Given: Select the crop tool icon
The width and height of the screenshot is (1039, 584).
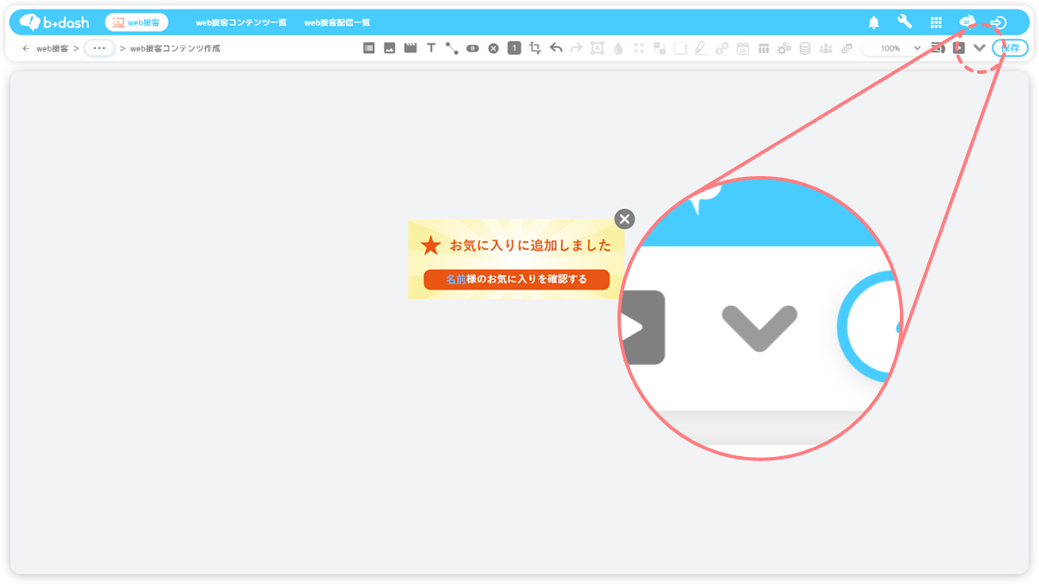Looking at the screenshot, I should 535,49.
